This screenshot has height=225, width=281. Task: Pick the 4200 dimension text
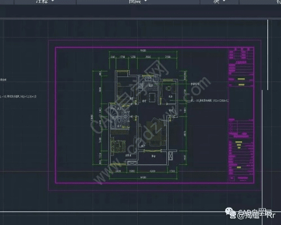[x=152, y=171]
